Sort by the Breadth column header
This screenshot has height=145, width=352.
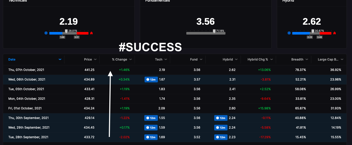tap(297, 60)
